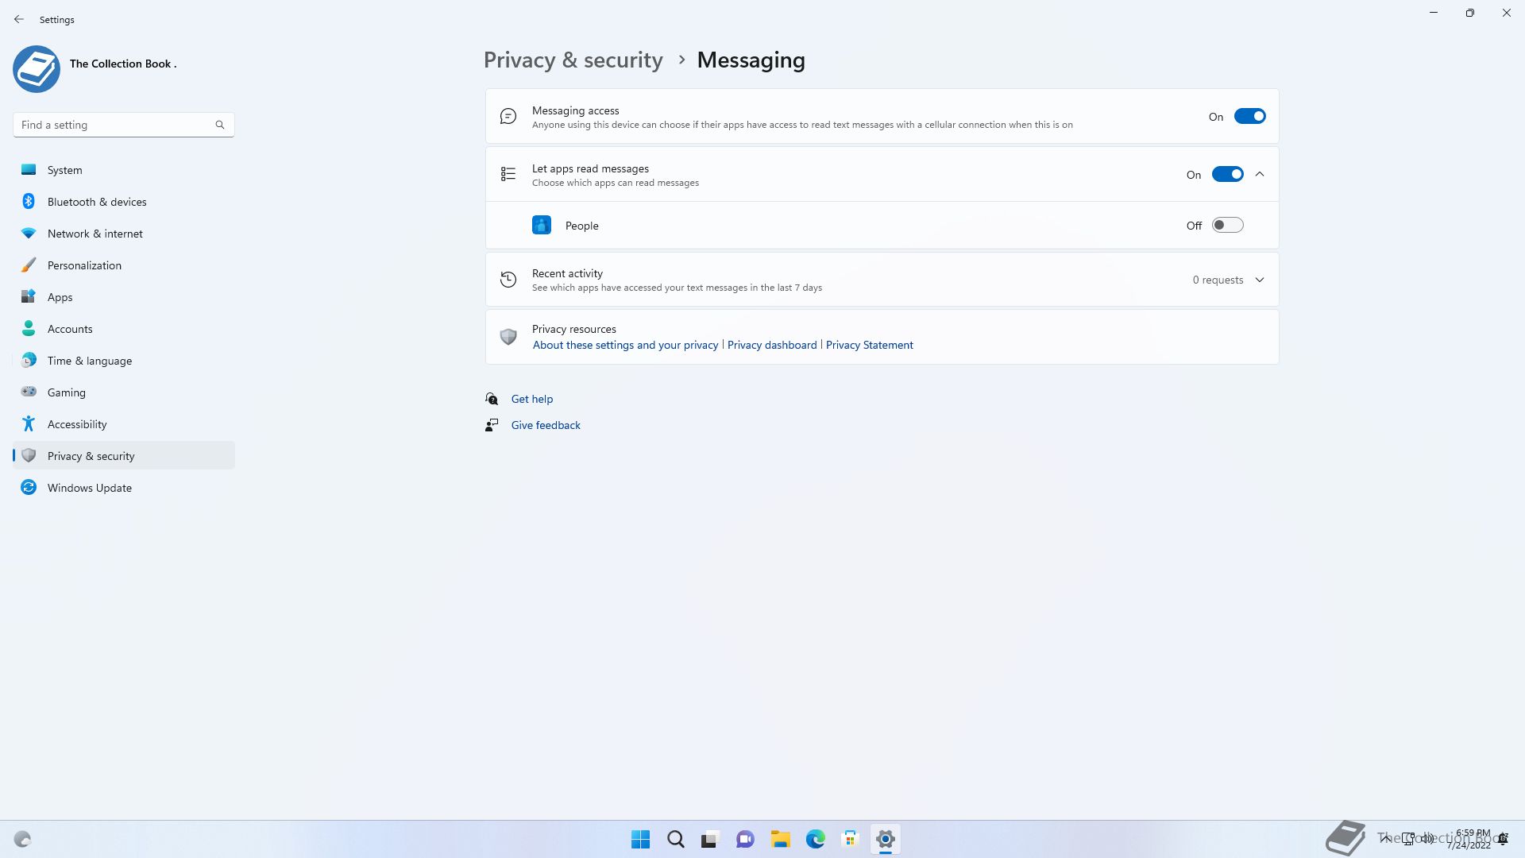The width and height of the screenshot is (1525, 858).
Task: Select Time & language category
Action: click(x=124, y=361)
